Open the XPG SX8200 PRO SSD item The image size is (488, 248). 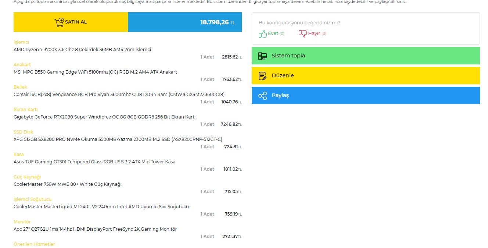click(118, 139)
